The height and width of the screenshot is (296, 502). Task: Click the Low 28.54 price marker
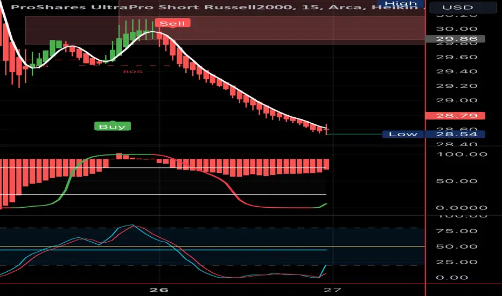point(434,134)
